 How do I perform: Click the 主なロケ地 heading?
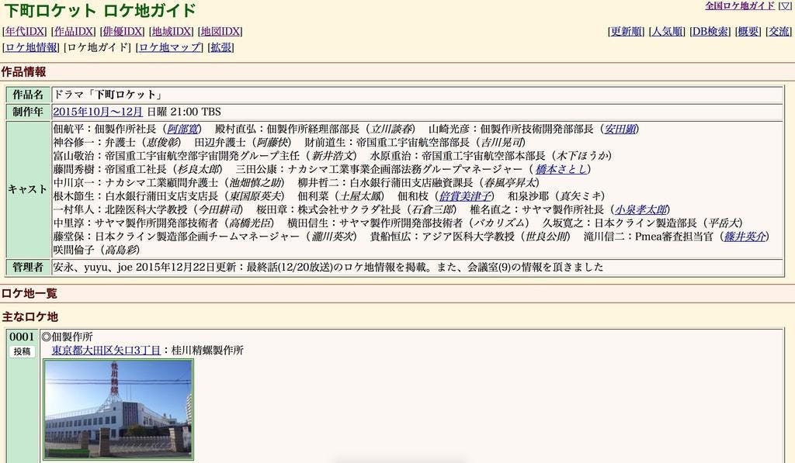click(30, 316)
